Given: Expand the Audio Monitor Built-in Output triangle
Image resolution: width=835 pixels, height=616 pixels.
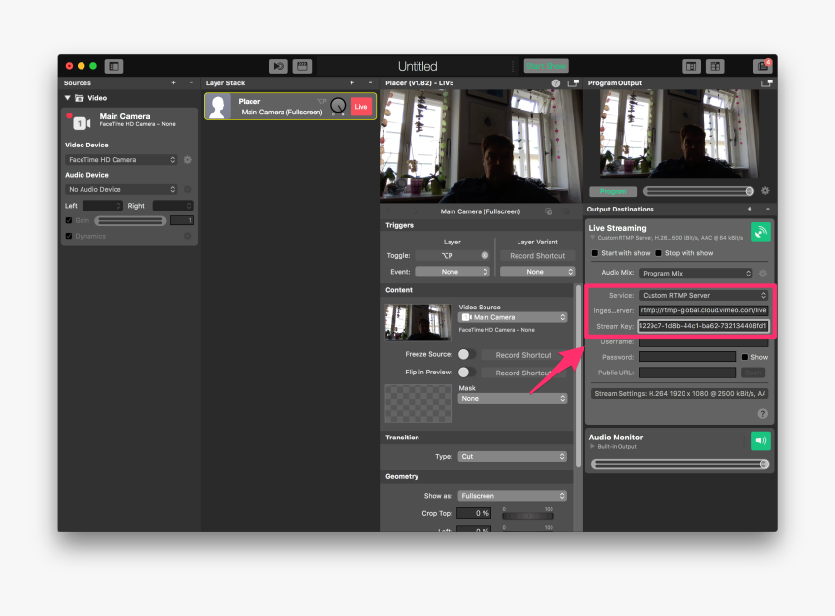Looking at the screenshot, I should click(592, 447).
